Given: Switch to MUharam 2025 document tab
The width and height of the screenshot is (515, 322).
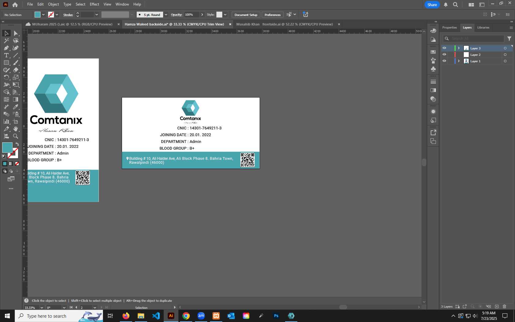Looking at the screenshot, I should coord(72,24).
